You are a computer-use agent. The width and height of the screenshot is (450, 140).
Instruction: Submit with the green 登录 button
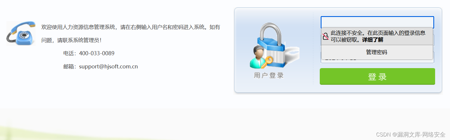[377, 77]
